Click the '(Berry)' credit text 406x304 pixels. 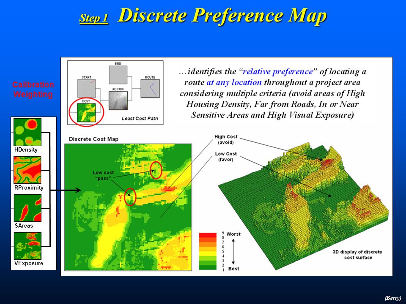pos(393,298)
